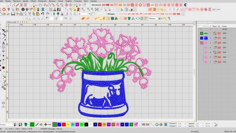This screenshot has width=236, height=133.
Task: Click the red stamp icon
Action: click(x=55, y=9)
